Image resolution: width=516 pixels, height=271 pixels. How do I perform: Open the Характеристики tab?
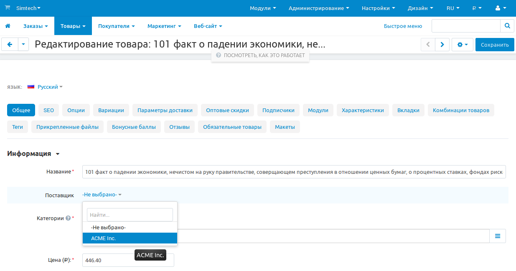pyautogui.click(x=362, y=110)
